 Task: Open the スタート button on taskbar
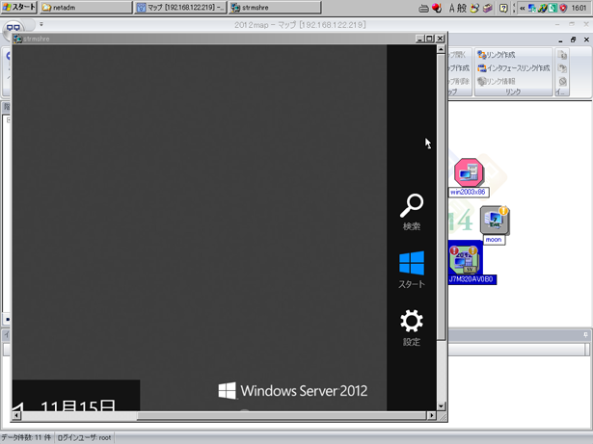(x=18, y=7)
